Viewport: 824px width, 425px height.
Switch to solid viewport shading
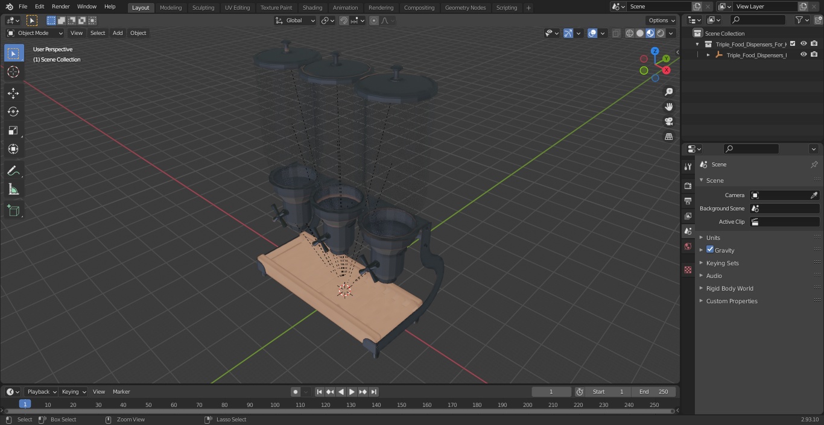[x=640, y=33]
